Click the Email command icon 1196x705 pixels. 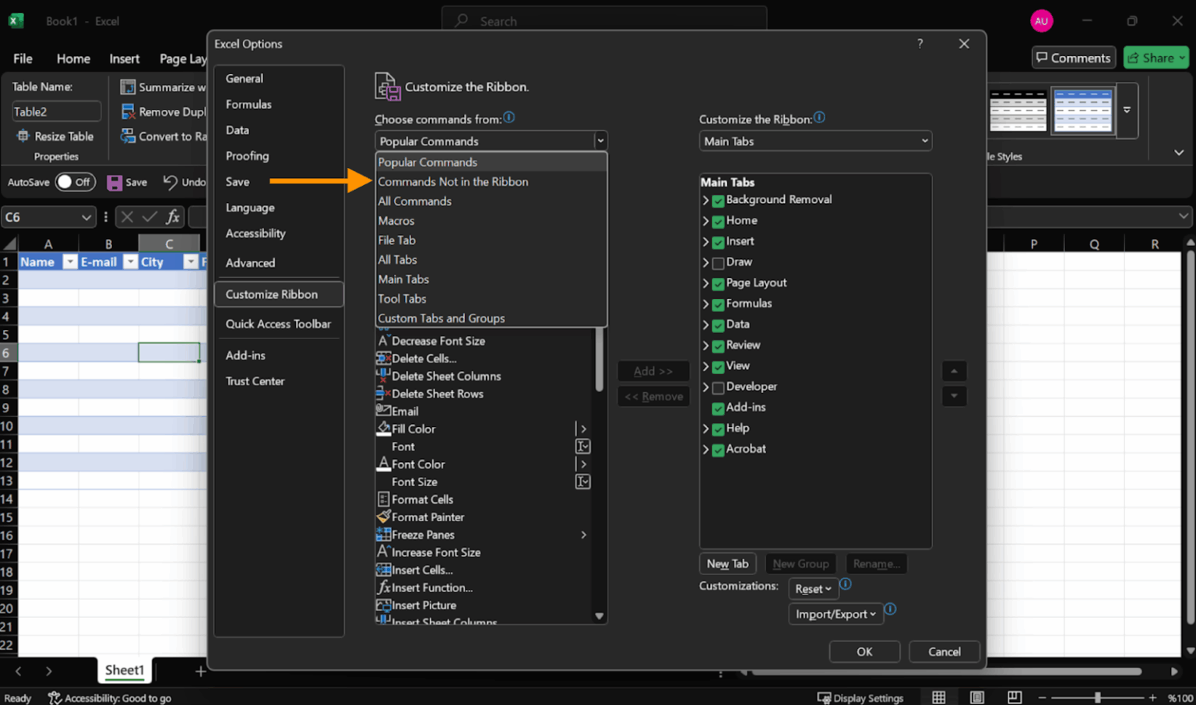(382, 411)
